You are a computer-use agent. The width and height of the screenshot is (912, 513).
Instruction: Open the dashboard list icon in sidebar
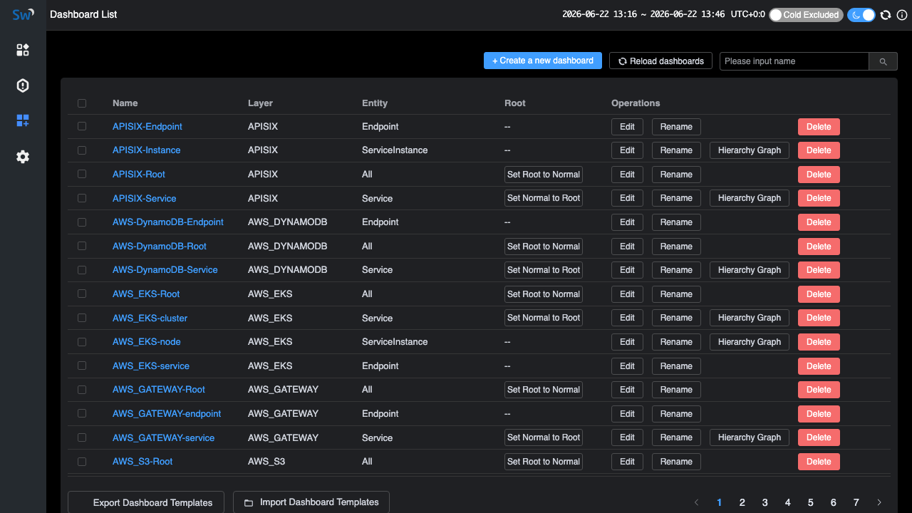(23, 121)
